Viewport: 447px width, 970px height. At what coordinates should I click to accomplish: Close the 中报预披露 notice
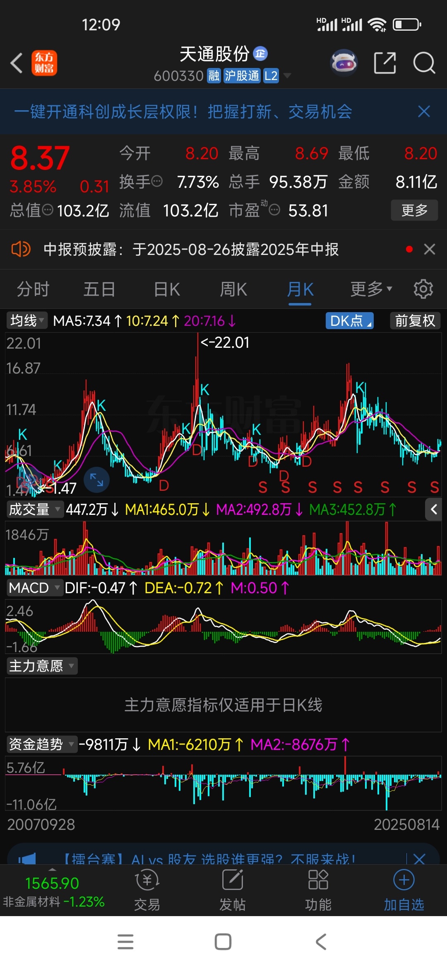click(430, 249)
